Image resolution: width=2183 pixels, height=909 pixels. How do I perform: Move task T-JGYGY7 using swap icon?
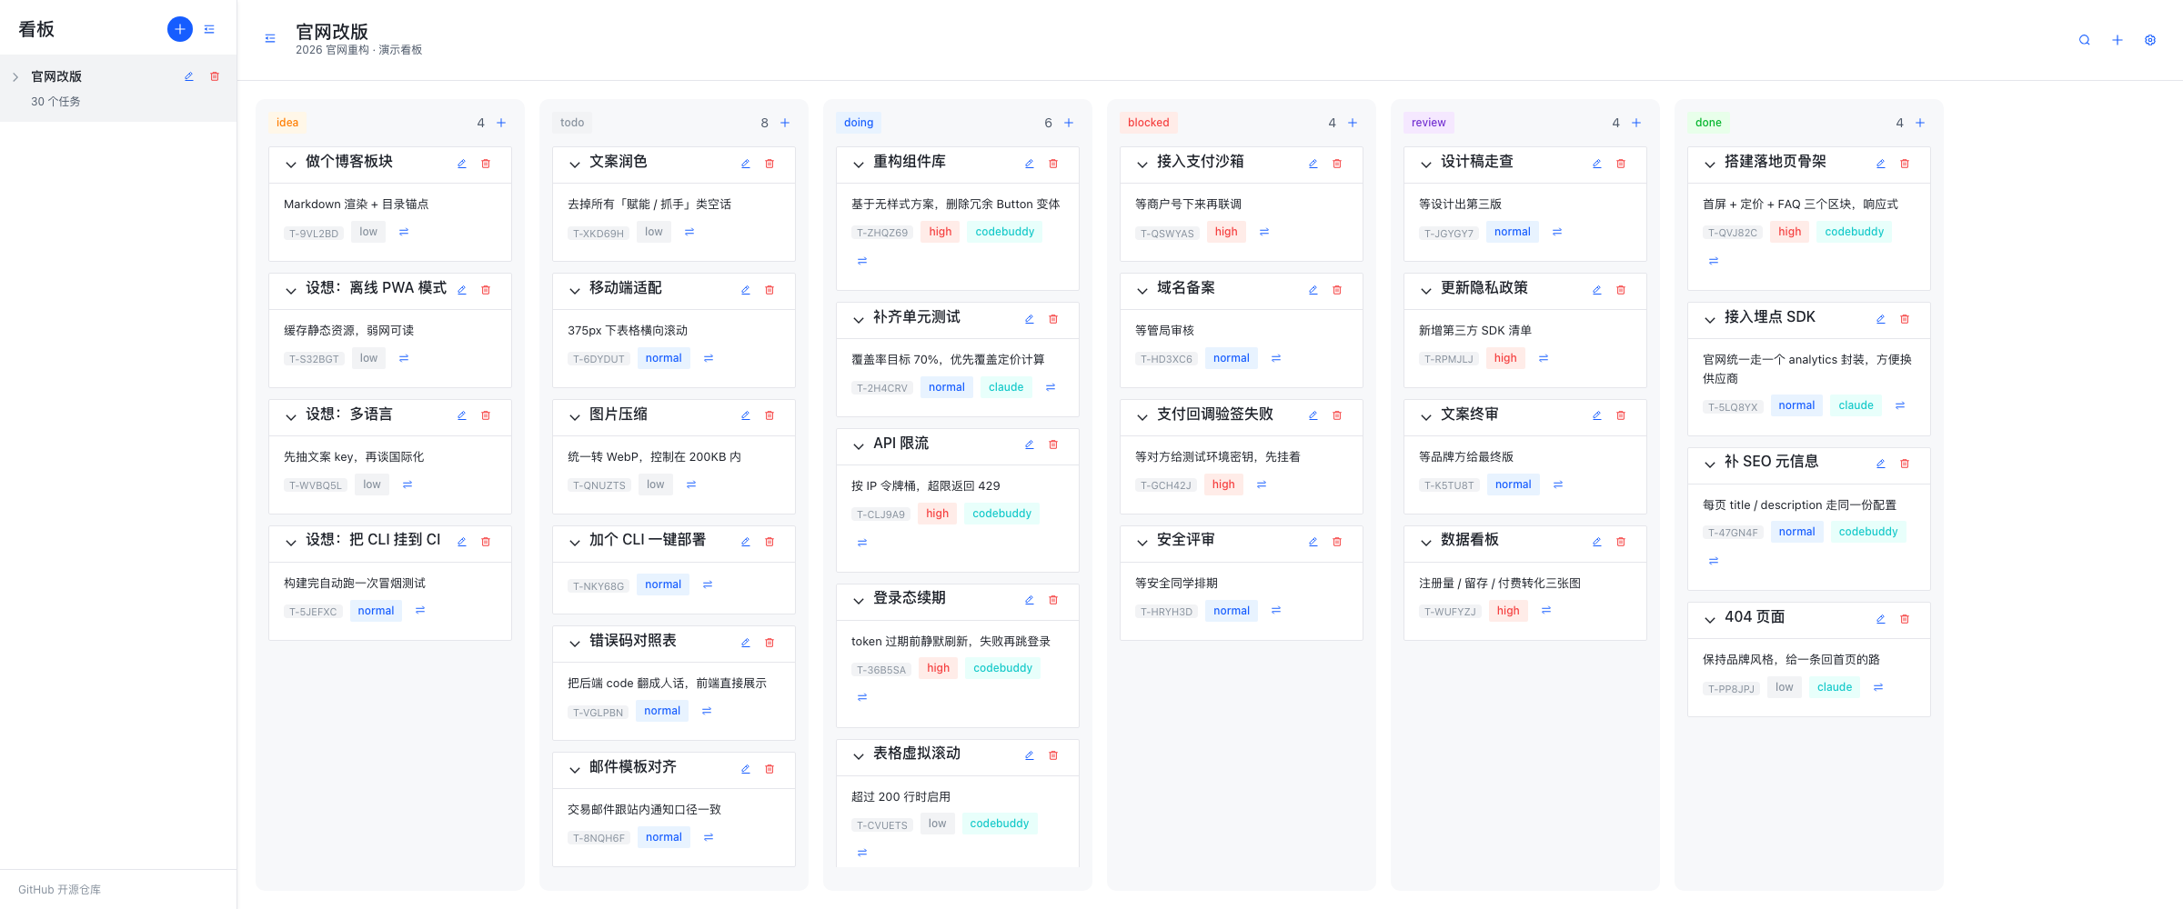click(x=1557, y=232)
